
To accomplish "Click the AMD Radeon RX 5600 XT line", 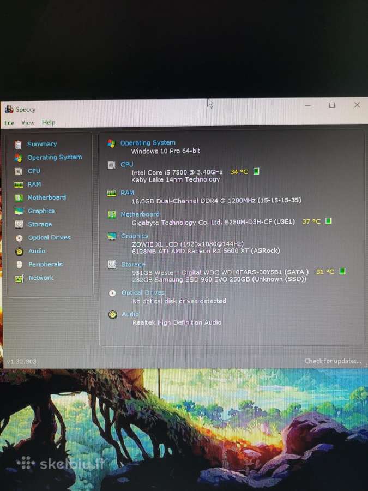I will [x=206, y=251].
